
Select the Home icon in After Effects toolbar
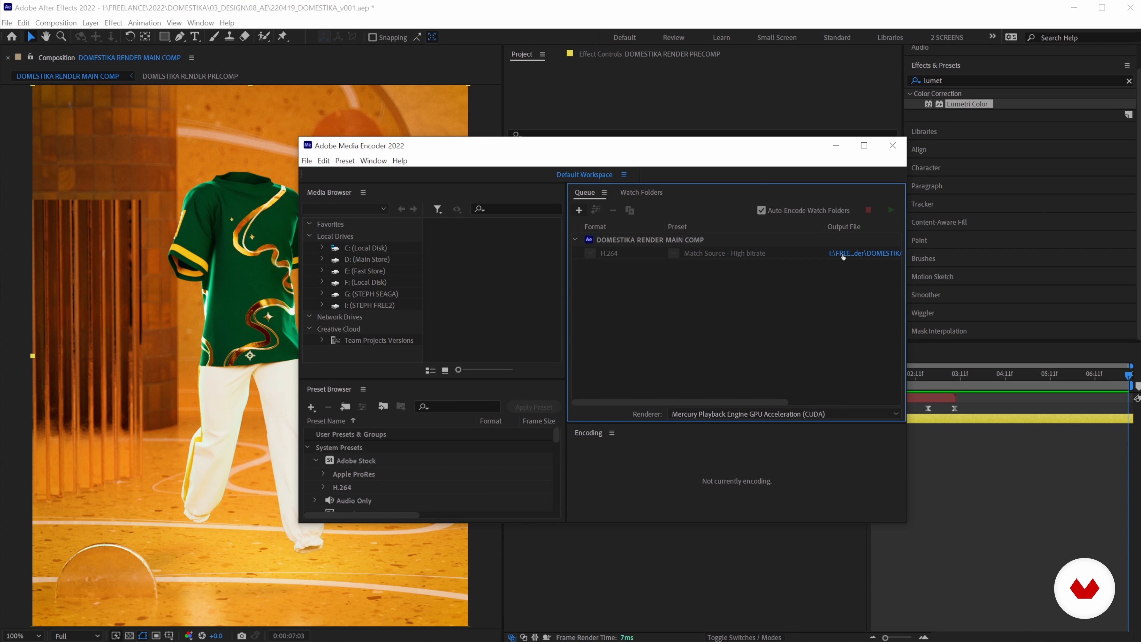click(12, 37)
